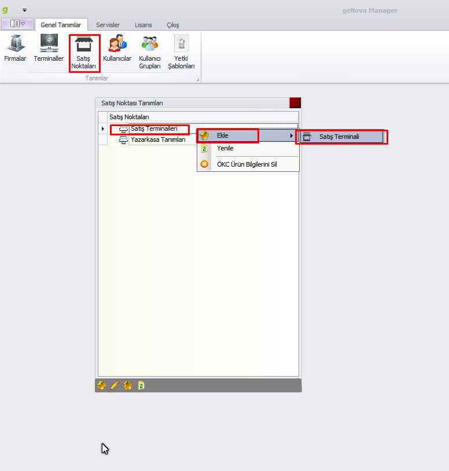Click the delete icon in bottom toolbar
This screenshot has height=471, width=449.
tap(128, 385)
